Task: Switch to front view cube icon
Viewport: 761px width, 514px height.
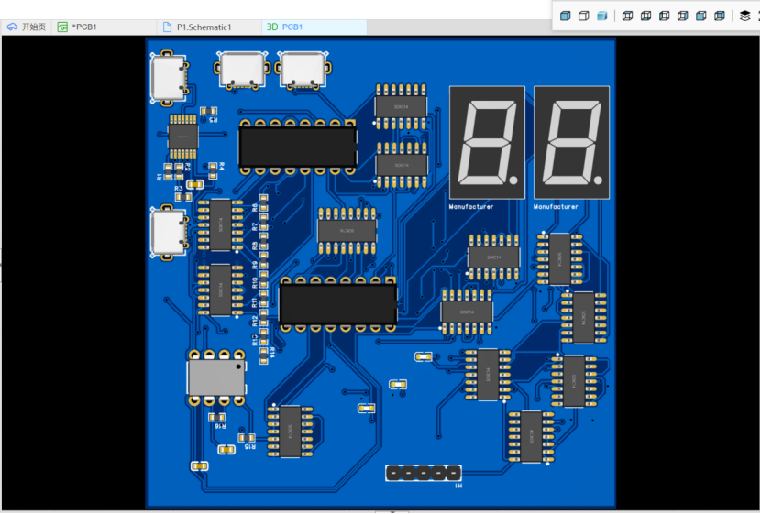Action: coord(701,16)
